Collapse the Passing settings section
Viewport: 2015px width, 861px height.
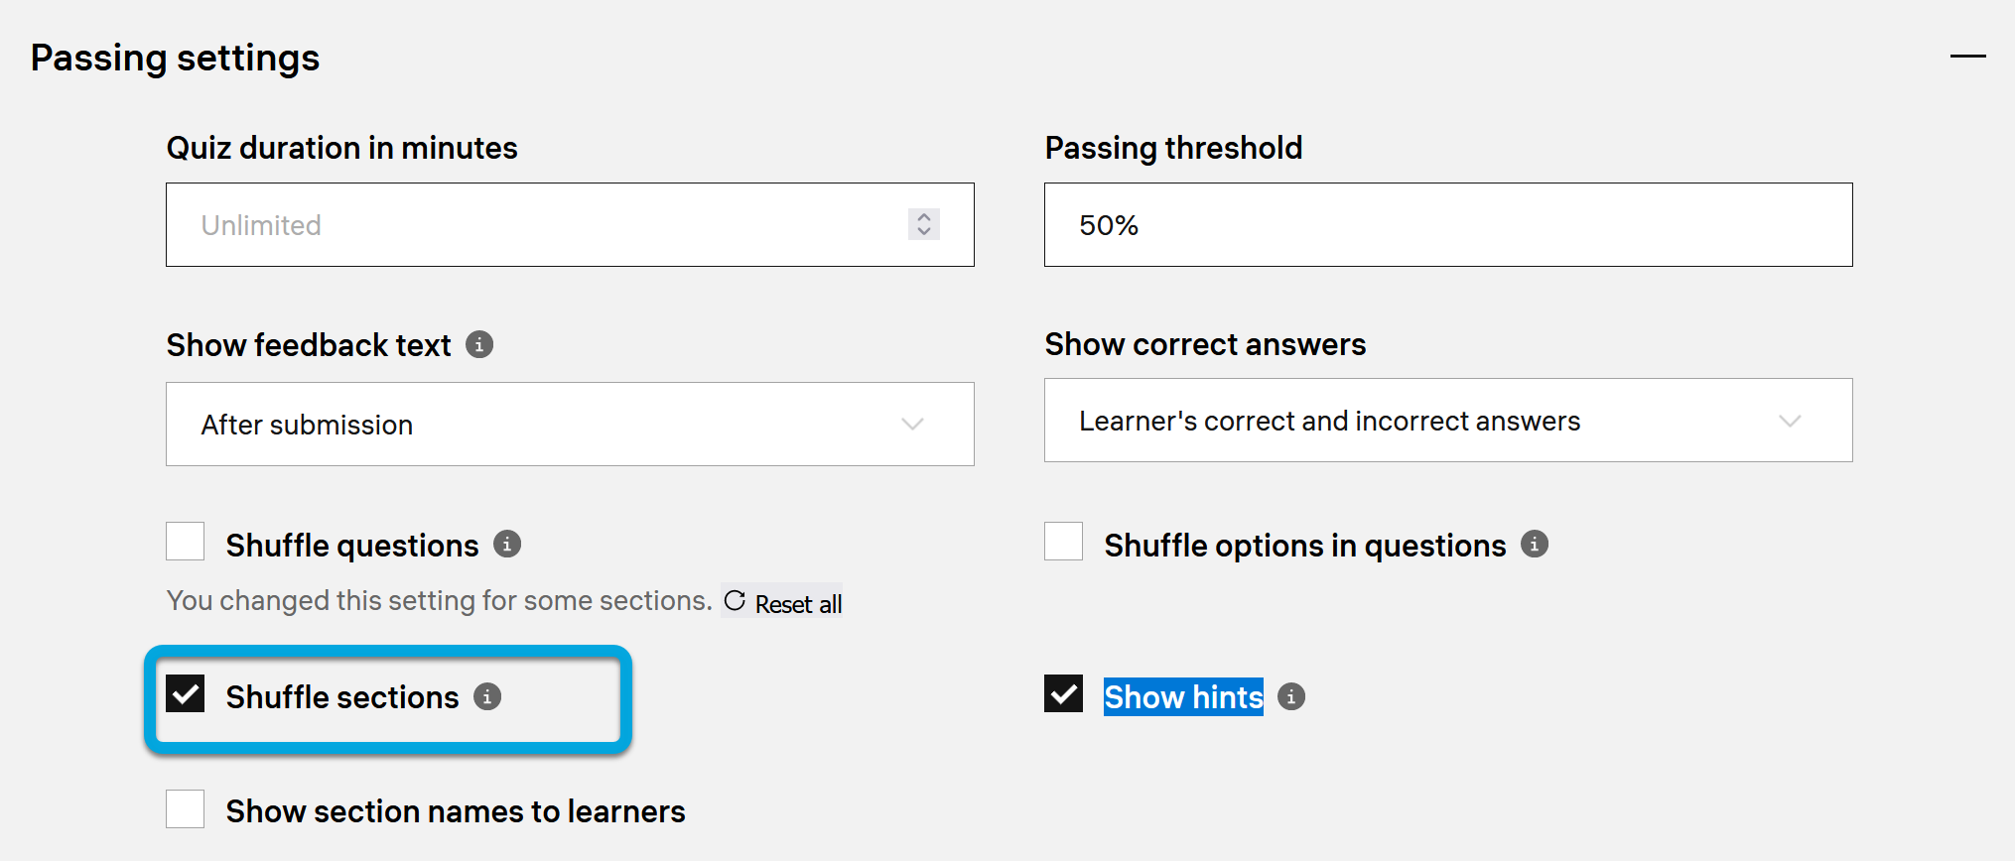1967,57
